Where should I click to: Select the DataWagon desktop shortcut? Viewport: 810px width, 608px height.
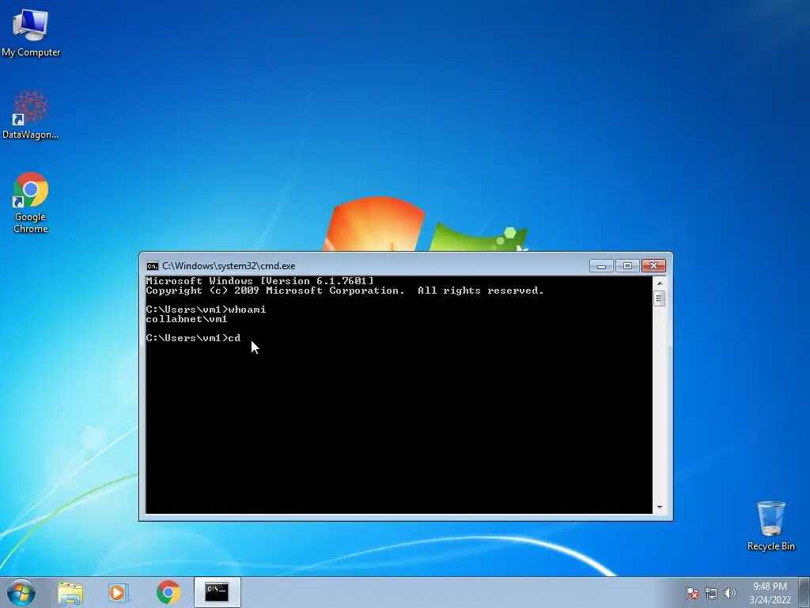(x=31, y=115)
